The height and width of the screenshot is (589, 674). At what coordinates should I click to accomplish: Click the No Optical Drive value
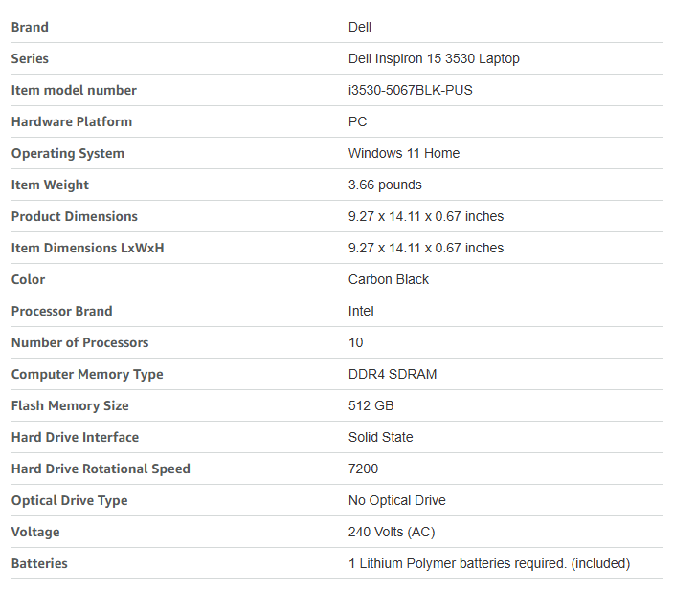point(396,500)
